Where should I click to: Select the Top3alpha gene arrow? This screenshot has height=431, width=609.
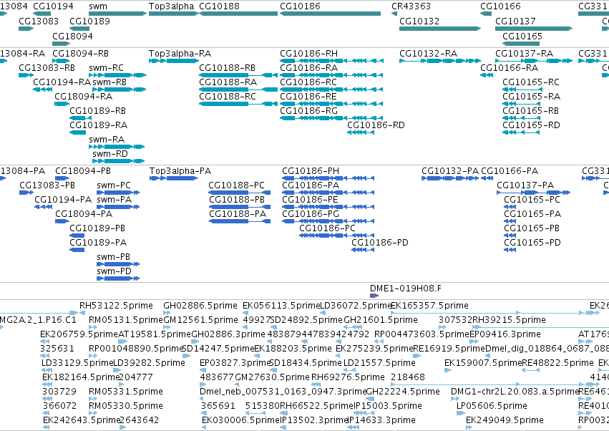[x=174, y=14]
